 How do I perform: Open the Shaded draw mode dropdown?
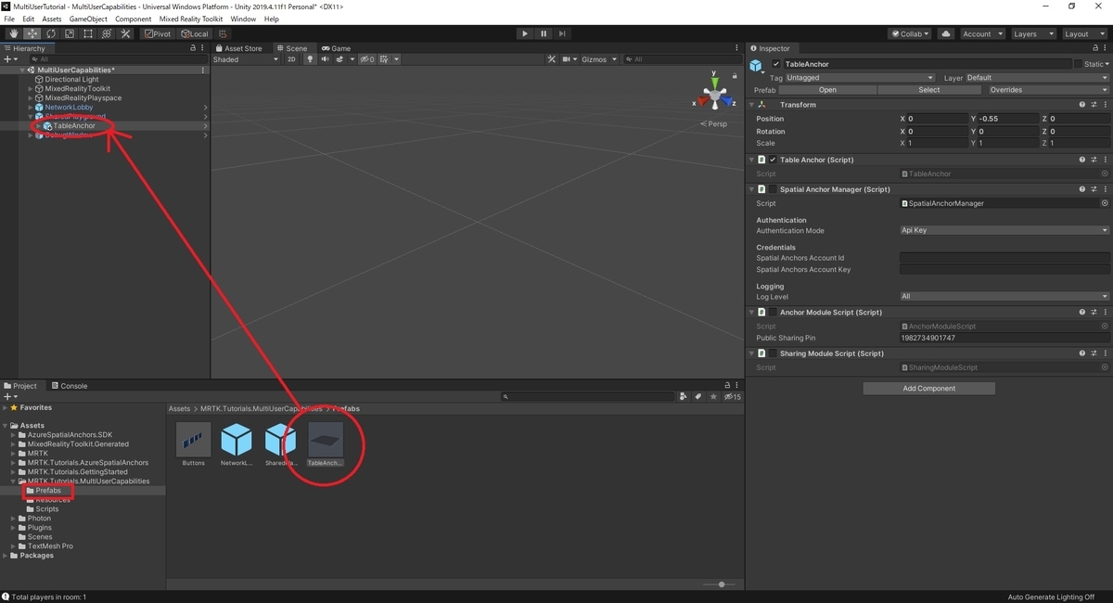tap(246, 59)
